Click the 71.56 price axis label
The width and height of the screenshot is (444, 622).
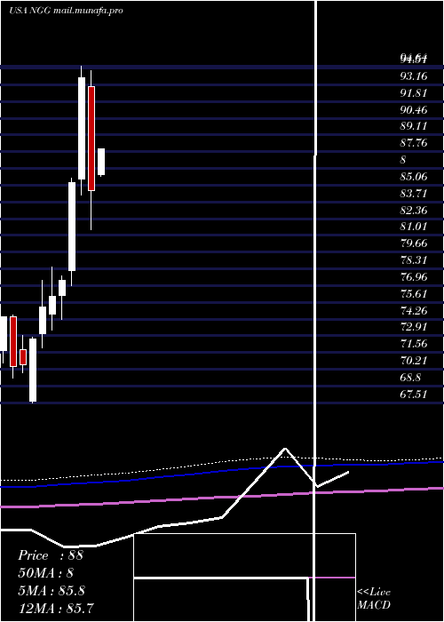(414, 344)
